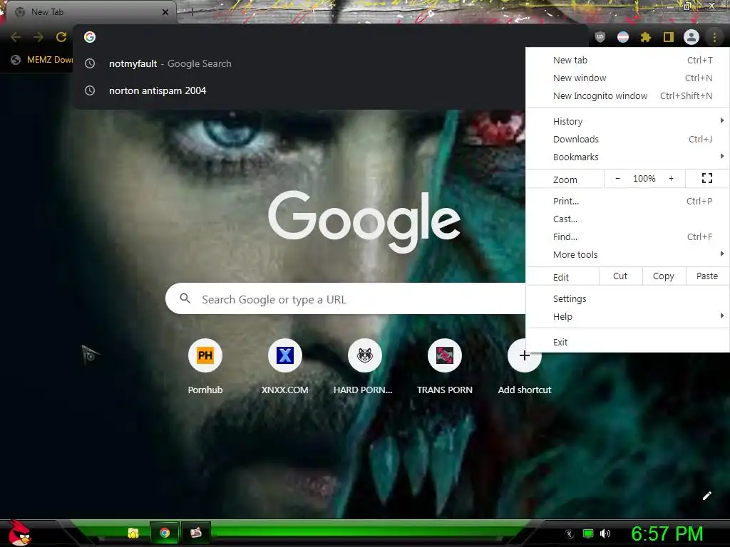Open the volume speaker tray icon
730x547 pixels.
tap(605, 533)
